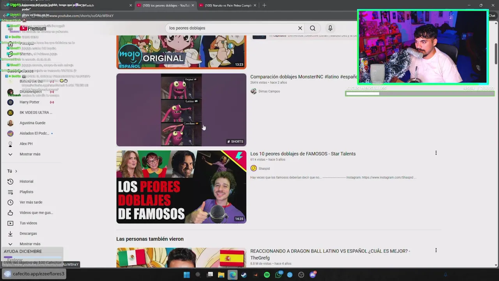
Task: Click the Tus videos play icon
Action: coord(11,223)
